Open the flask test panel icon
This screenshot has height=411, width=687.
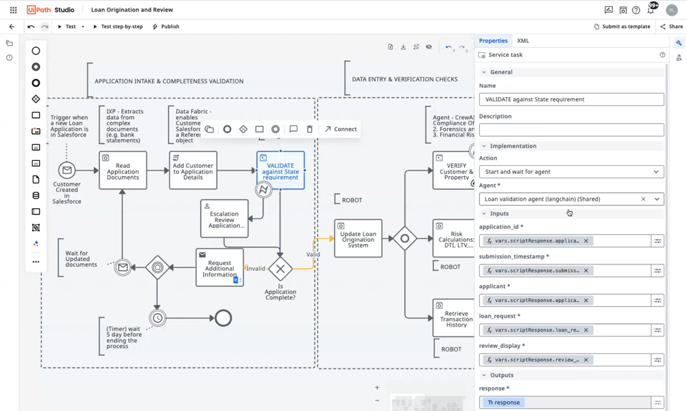pos(679,58)
